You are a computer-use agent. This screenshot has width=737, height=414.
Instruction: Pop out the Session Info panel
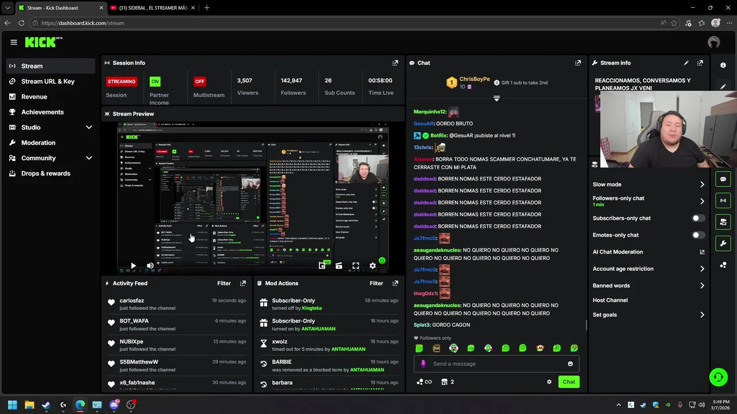click(395, 63)
